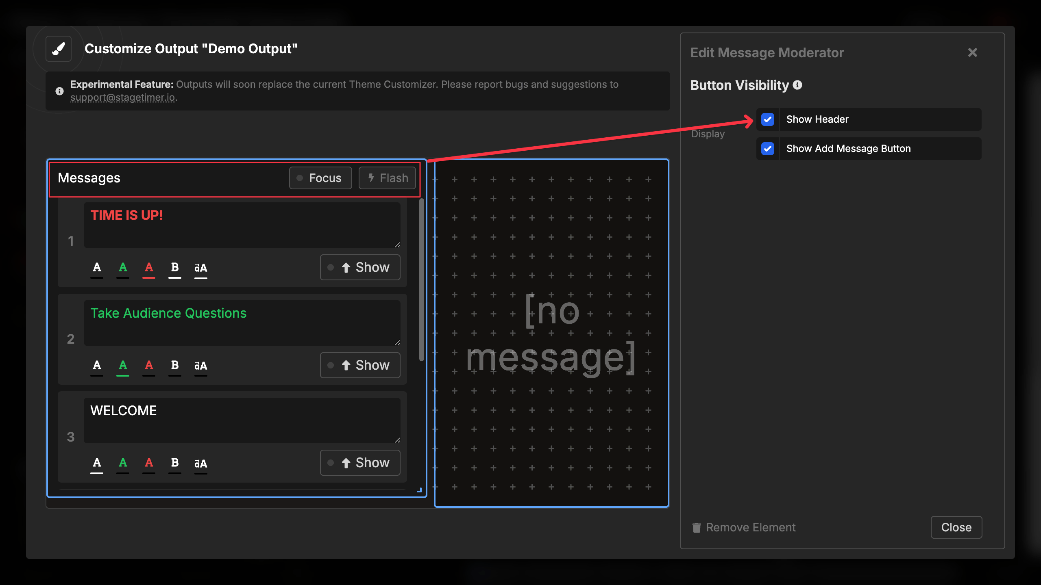Image resolution: width=1041 pixels, height=585 pixels.
Task: Show the WELCOME message on the output
Action: point(360,463)
